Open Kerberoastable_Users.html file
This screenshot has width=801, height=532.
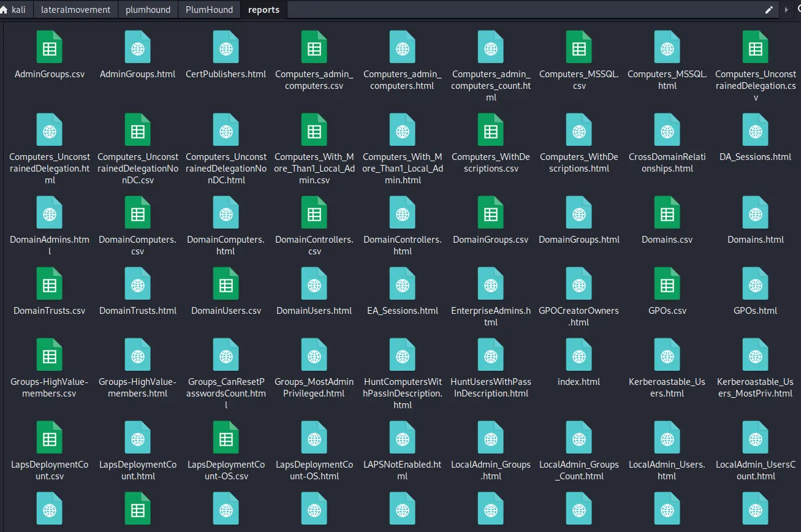pos(667,355)
